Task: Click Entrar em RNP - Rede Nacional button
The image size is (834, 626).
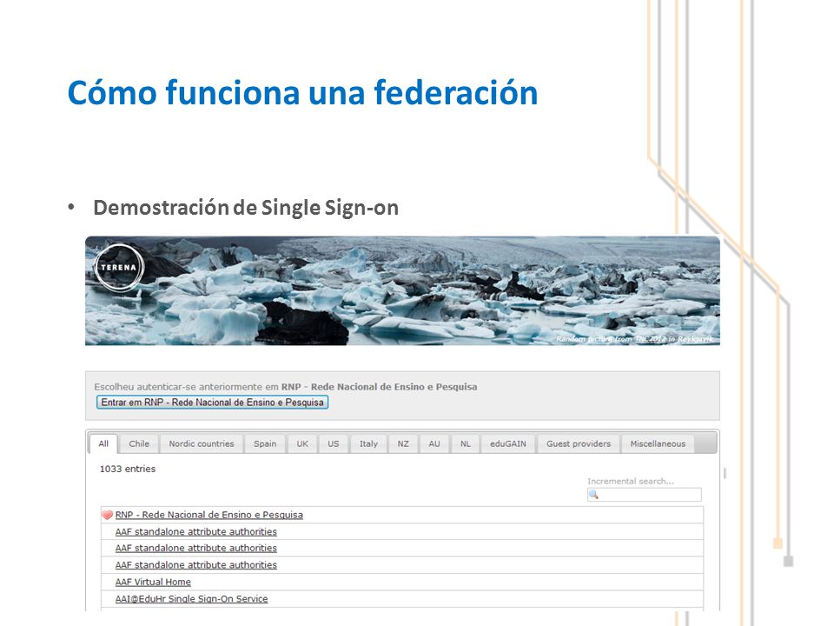Action: 212,403
